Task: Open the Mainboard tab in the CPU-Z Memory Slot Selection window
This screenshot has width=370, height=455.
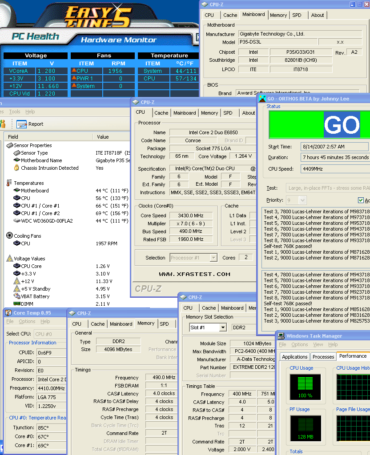Action: click(232, 308)
